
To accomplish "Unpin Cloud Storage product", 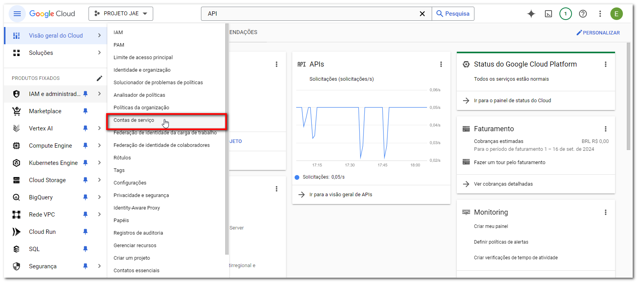I will pyautogui.click(x=85, y=180).
